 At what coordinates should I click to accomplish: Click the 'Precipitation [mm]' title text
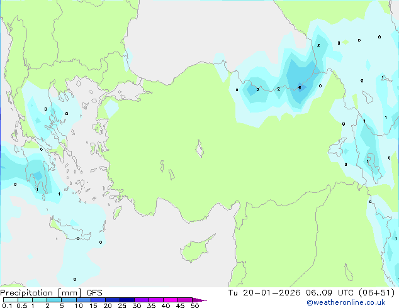click(x=40, y=293)
